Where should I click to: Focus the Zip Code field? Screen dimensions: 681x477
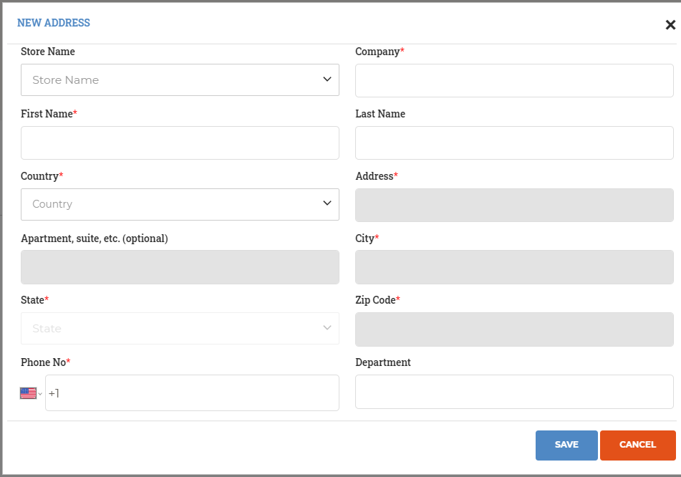514,329
